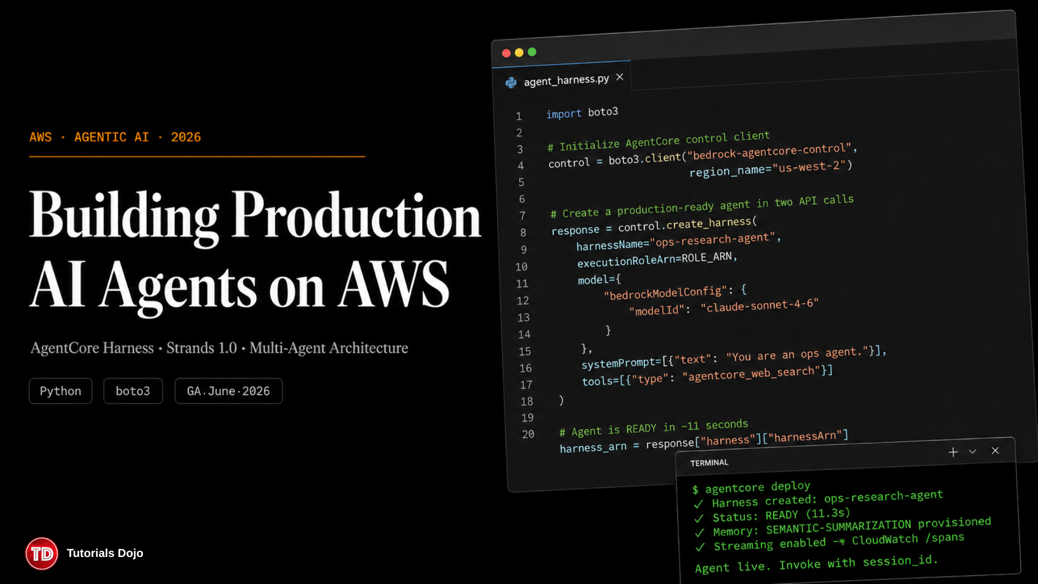
Task: Click line number 1 in the gutter
Action: coord(518,116)
